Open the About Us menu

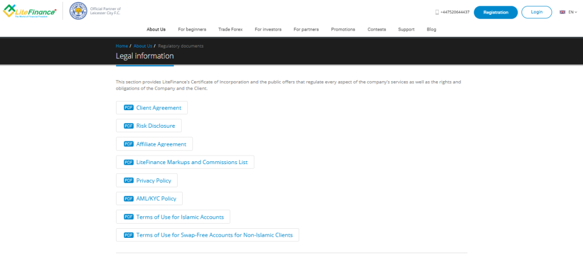(156, 30)
